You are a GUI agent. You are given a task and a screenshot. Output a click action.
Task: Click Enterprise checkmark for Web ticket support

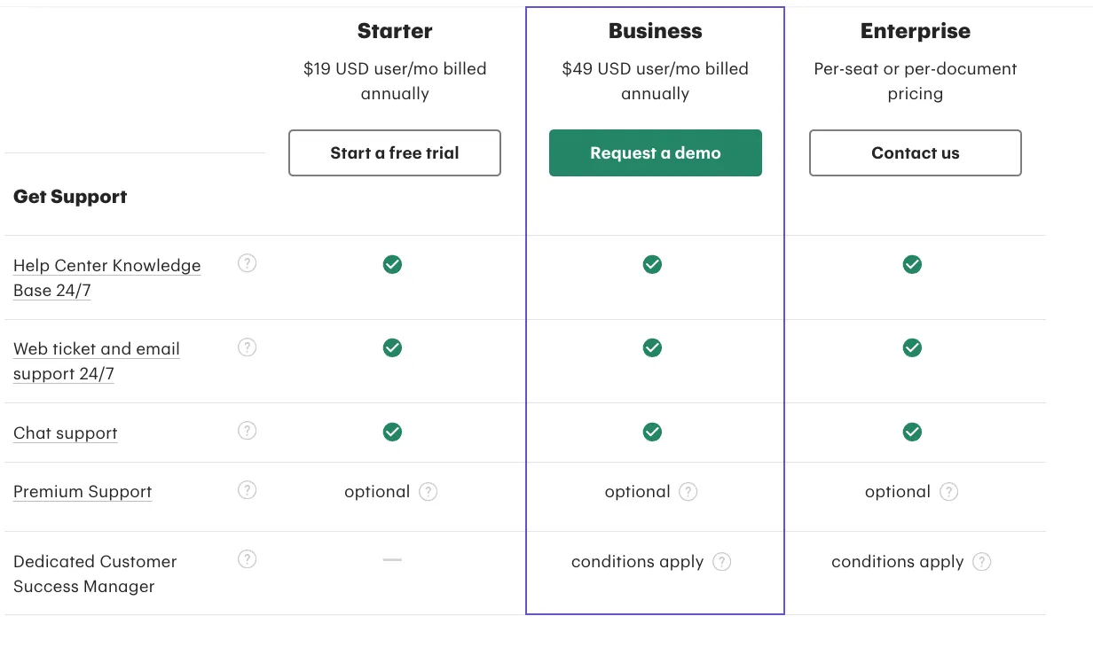coord(912,347)
